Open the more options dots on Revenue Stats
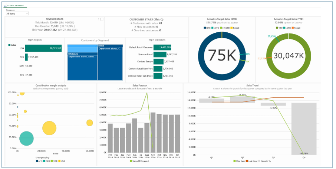 98,19
